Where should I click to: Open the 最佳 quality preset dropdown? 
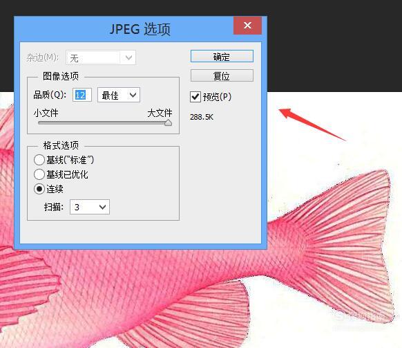pos(119,95)
